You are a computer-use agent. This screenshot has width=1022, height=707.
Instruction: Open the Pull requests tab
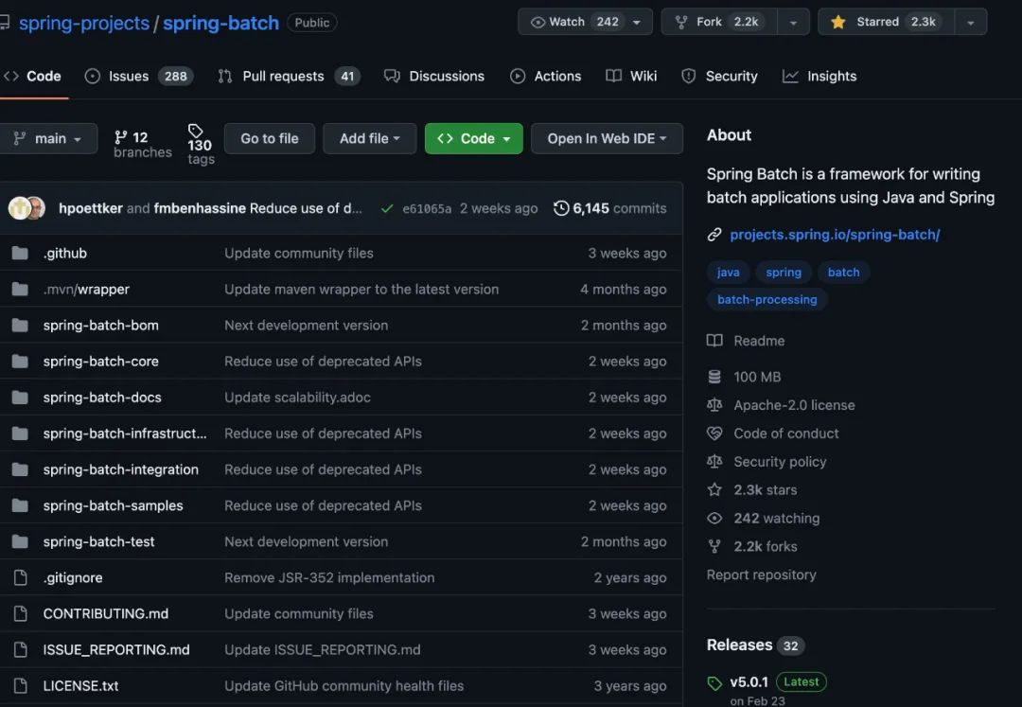[x=289, y=77]
